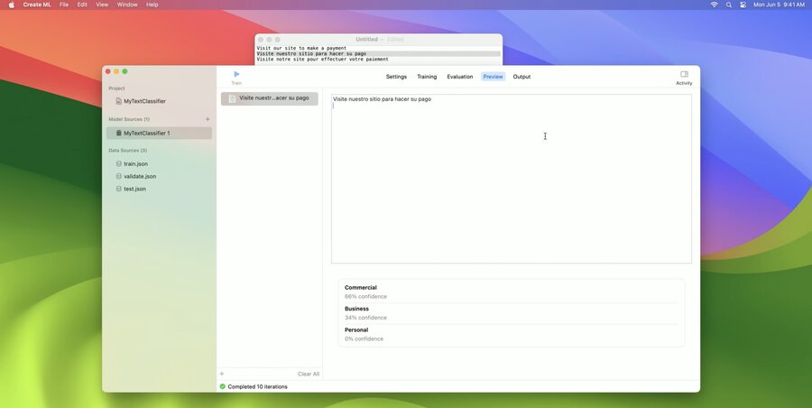The image size is (812, 408).
Task: Select the Visite nuestr...acer su pago preview item
Action: [269, 98]
